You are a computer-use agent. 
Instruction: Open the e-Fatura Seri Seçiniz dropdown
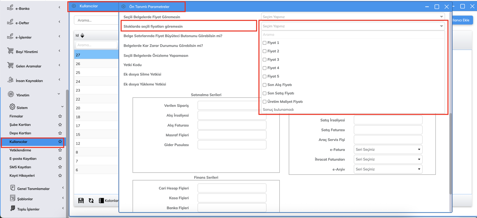pyautogui.click(x=388, y=150)
